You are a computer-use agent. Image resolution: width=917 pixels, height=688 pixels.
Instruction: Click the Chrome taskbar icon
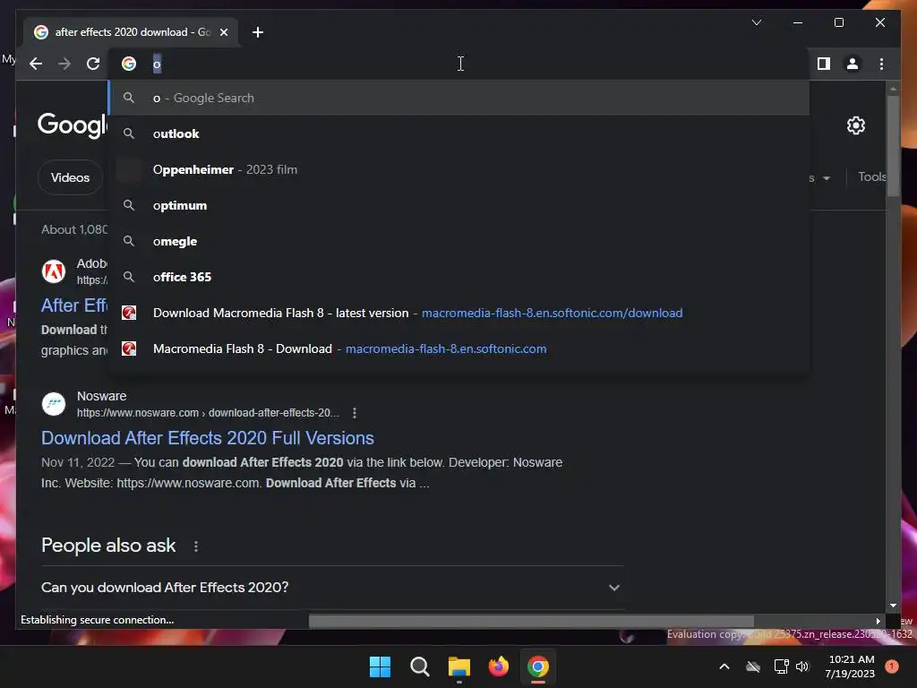(538, 666)
